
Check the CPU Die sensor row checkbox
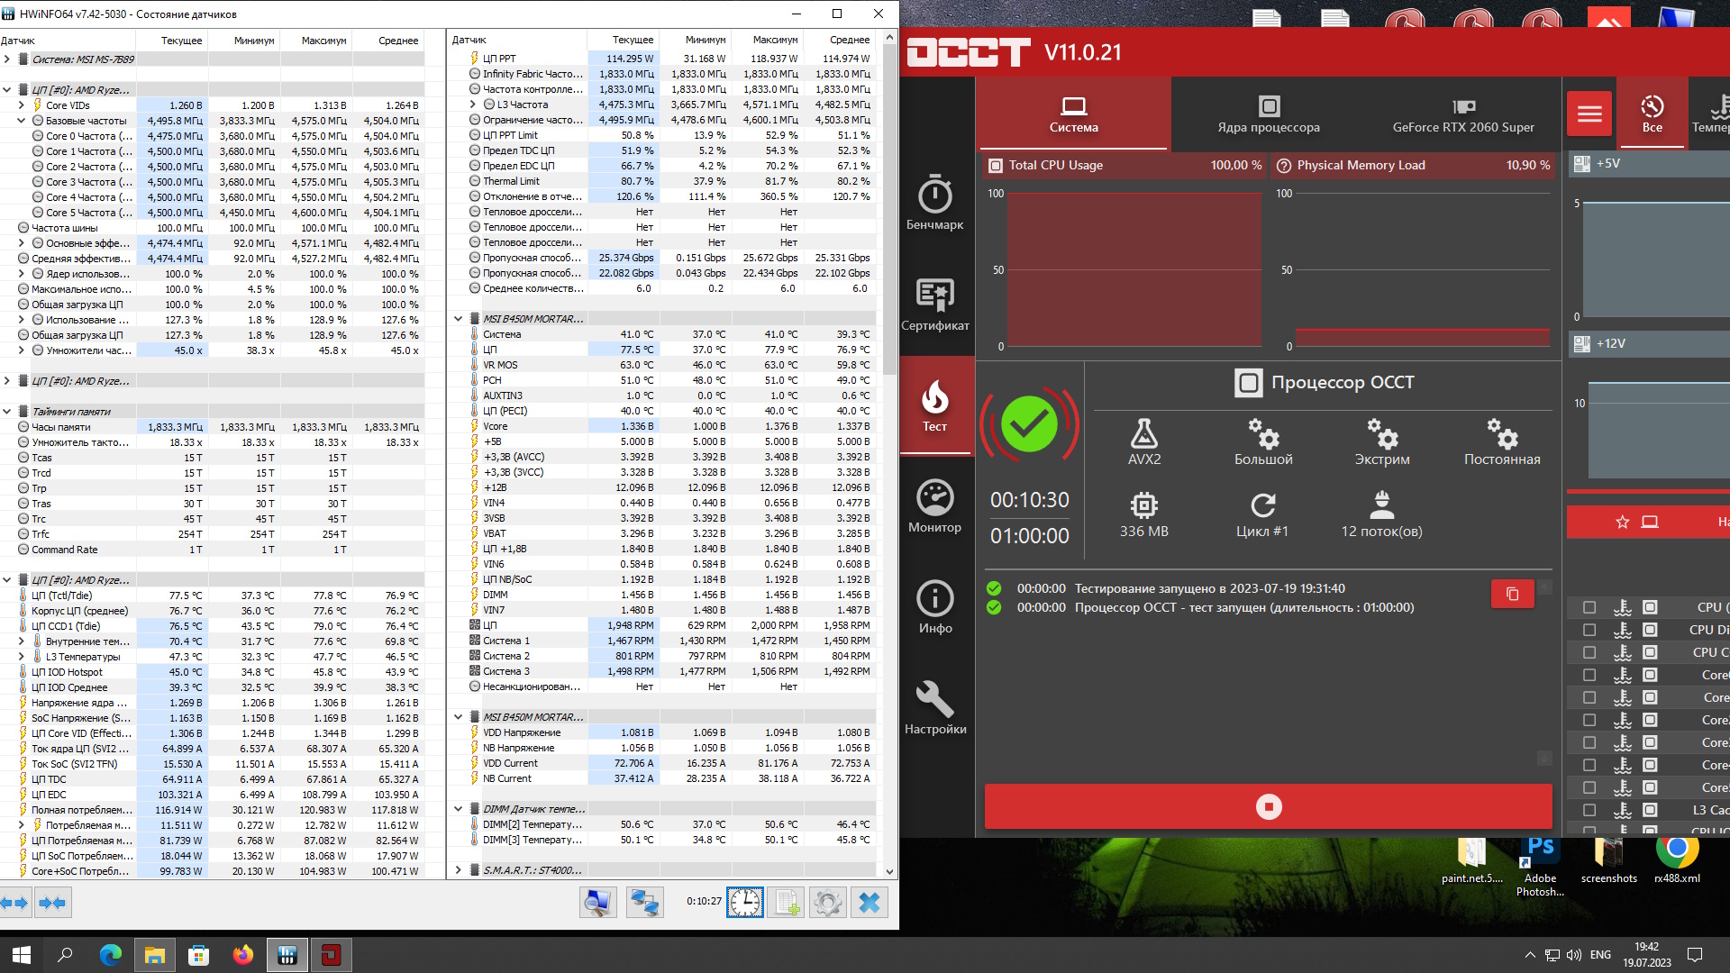tap(1589, 630)
